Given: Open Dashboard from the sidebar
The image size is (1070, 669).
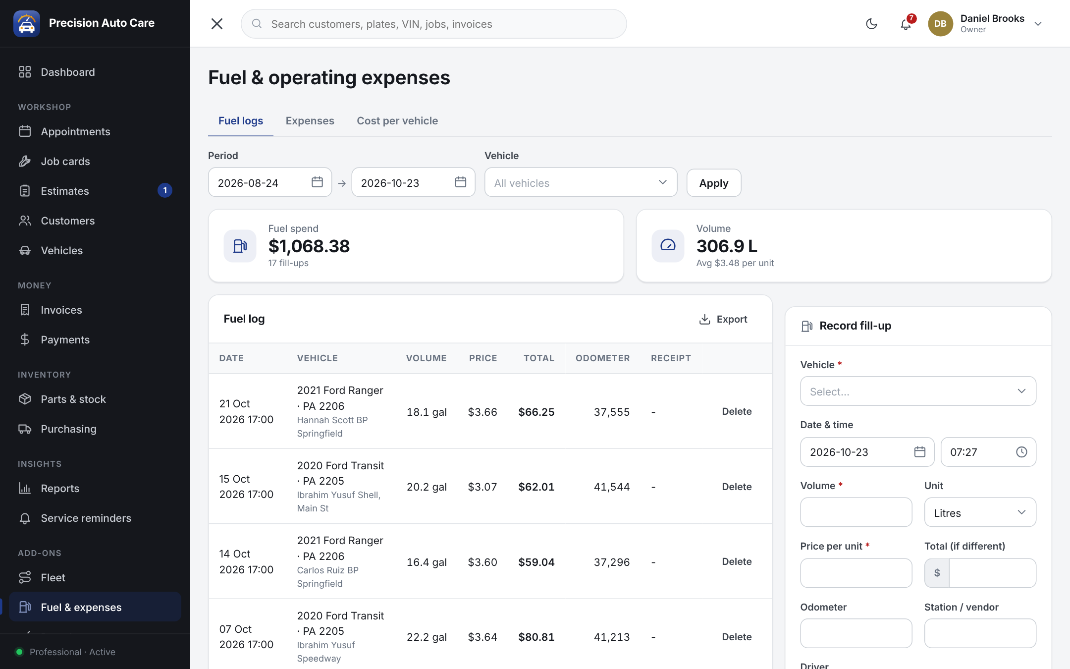Looking at the screenshot, I should [x=95, y=72].
